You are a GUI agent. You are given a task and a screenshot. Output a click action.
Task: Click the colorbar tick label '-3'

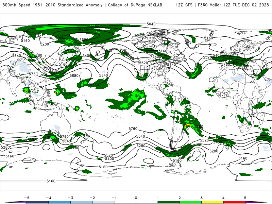point(71,198)
